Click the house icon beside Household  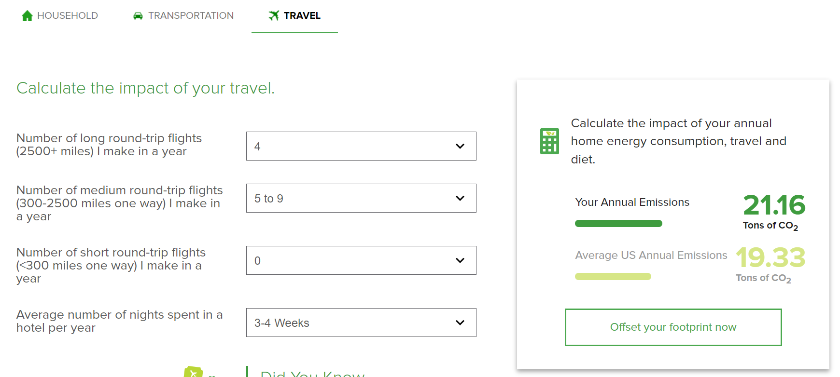pos(28,15)
